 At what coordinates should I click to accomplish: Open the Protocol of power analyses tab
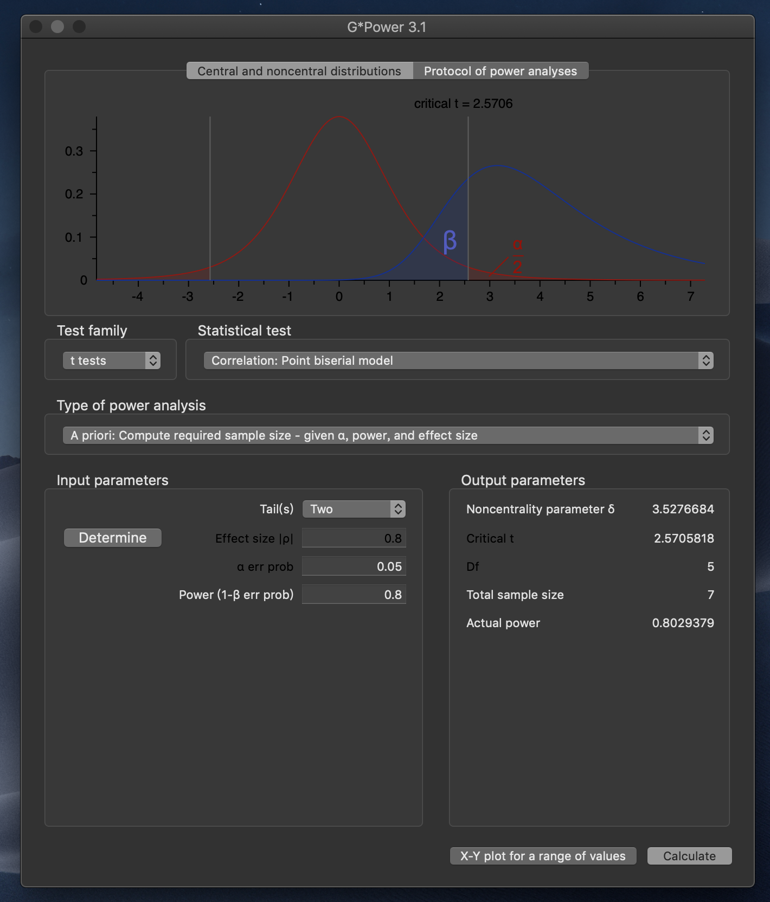pos(501,71)
